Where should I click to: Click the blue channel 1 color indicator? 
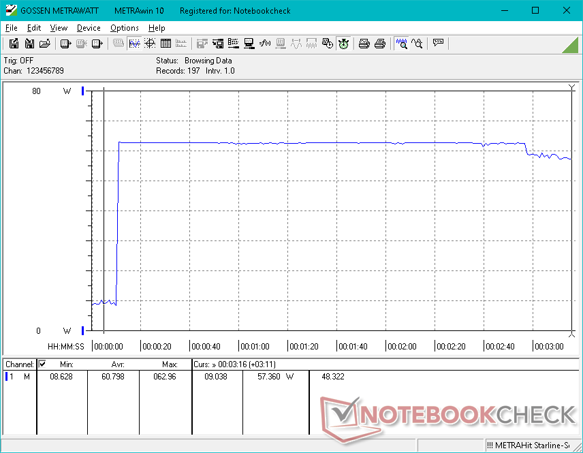coord(6,377)
